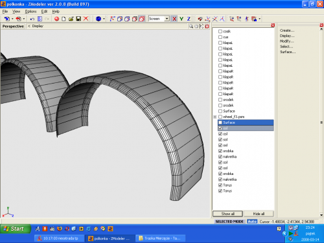Save the file with the floppy icon
The image size is (324, 243).
[x=78, y=19]
